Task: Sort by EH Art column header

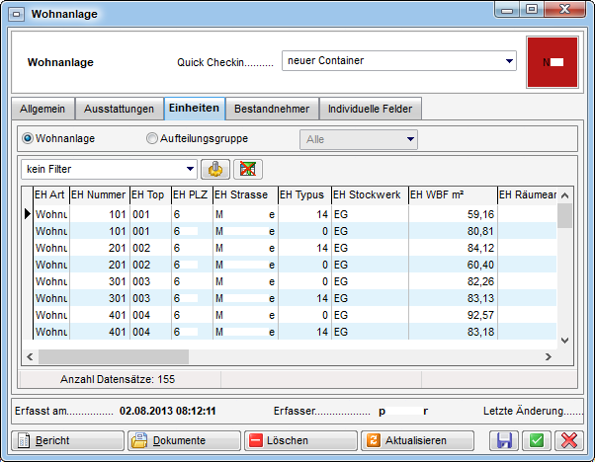Action: [x=50, y=194]
